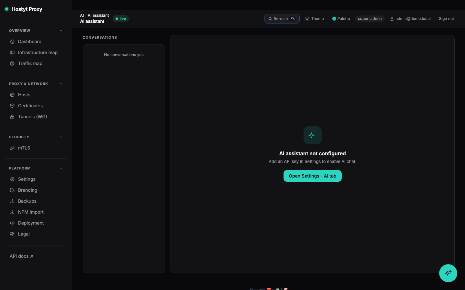The height and width of the screenshot is (290, 465).
Task: Open the Dashboard page
Action: [x=36, y=42]
